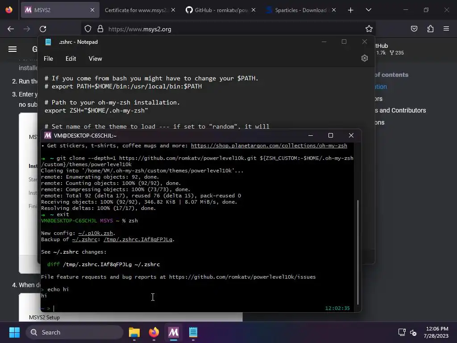Viewport: 457px width, 343px height.
Task: Open Notepad Edit menu
Action: [x=71, y=59]
